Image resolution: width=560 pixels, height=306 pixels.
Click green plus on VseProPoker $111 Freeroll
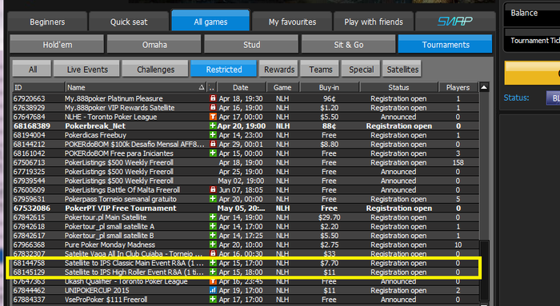point(213,300)
